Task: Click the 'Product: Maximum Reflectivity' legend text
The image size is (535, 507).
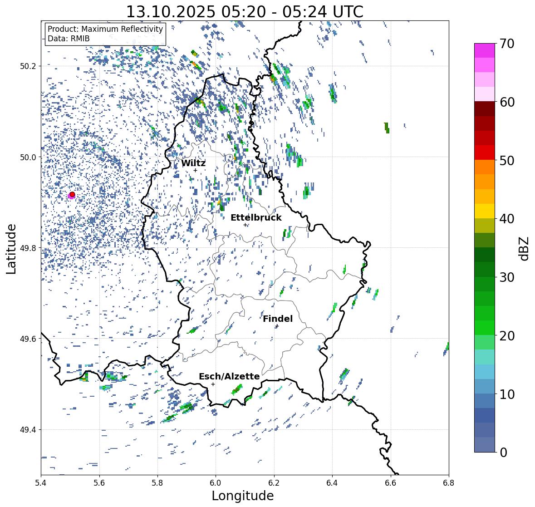Action: pos(105,29)
